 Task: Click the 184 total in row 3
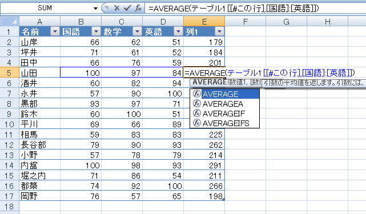(204, 52)
